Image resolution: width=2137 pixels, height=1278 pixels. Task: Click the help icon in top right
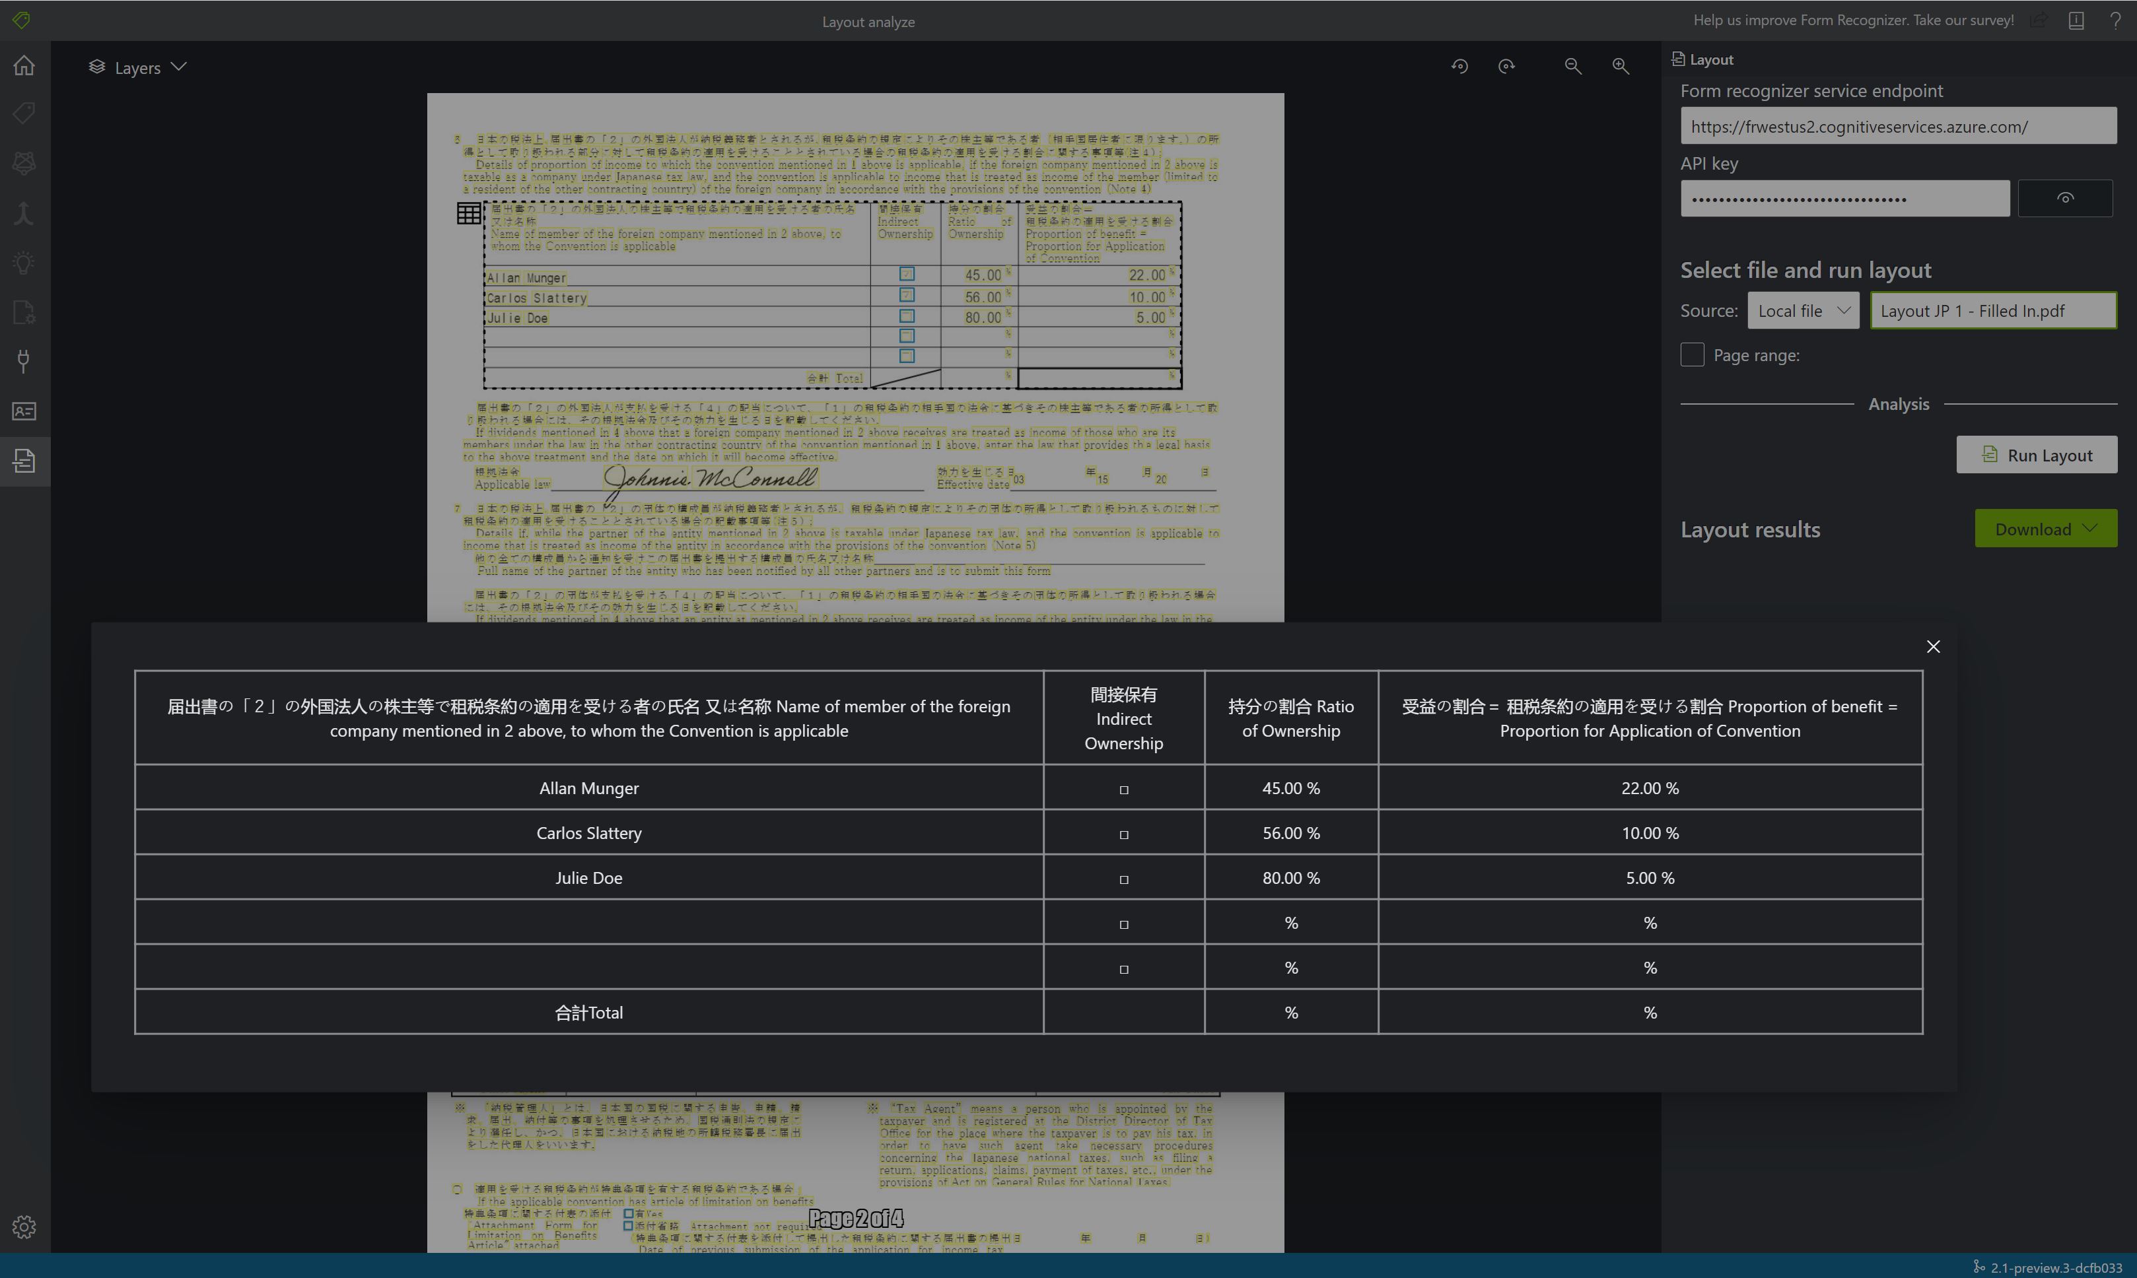coord(2116,20)
